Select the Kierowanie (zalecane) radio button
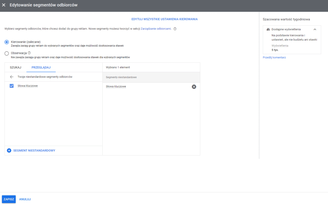The height and width of the screenshot is (205, 328). 7,42
